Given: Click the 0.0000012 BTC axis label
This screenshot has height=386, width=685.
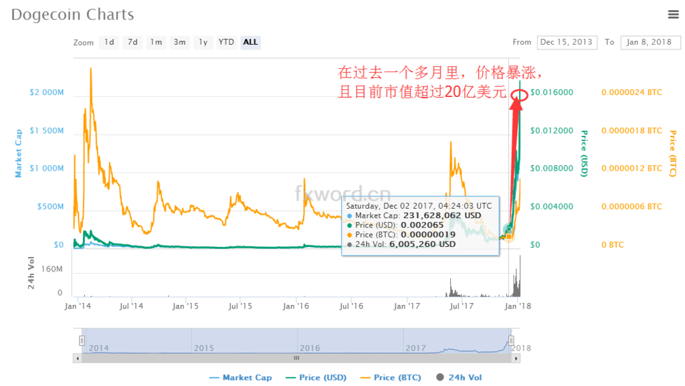Looking at the screenshot, I should pos(631,169).
